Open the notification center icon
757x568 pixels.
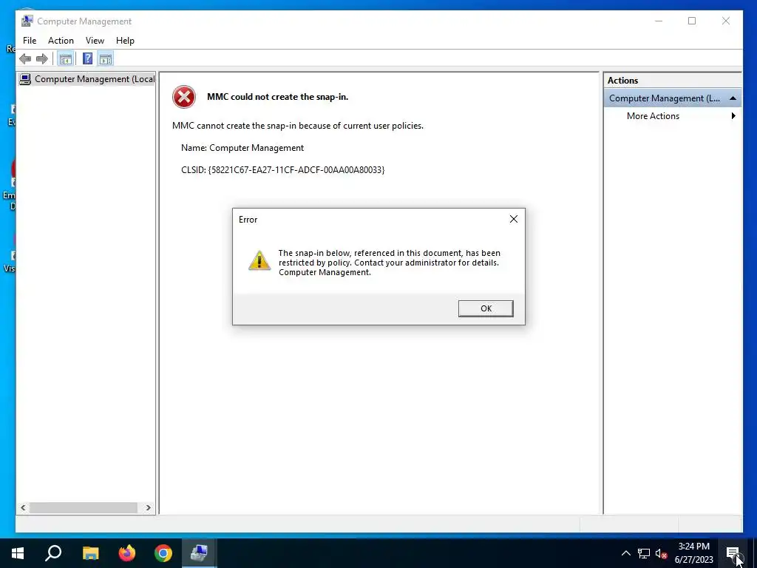tap(733, 553)
